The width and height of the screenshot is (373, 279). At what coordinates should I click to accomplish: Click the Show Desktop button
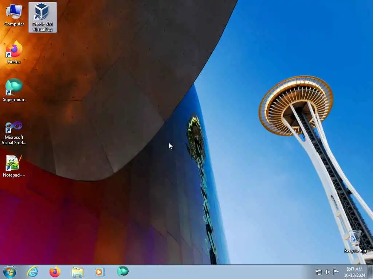[x=370, y=272]
